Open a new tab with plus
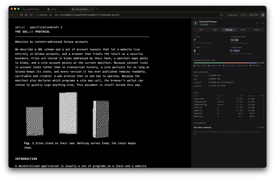 [97, 9]
